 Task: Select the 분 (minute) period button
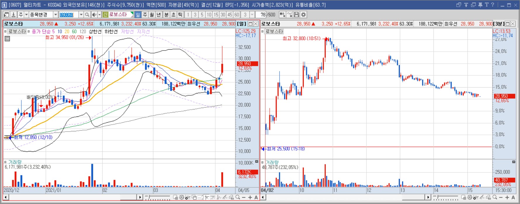click(x=167, y=15)
